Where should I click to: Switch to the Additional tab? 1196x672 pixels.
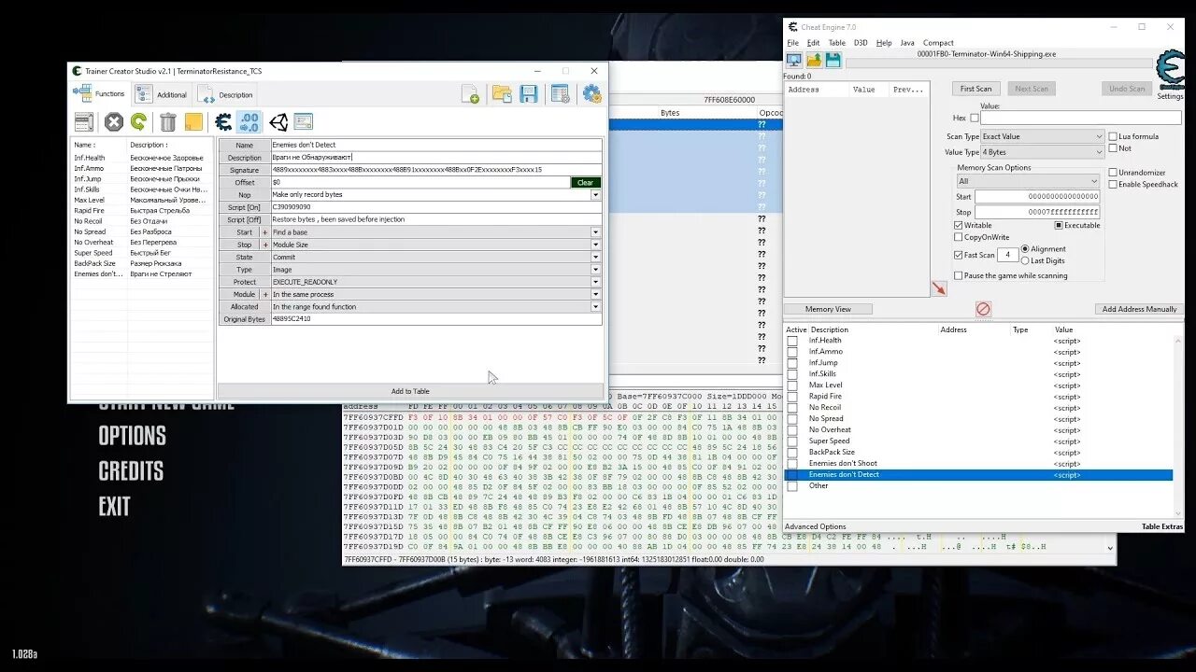coord(162,94)
